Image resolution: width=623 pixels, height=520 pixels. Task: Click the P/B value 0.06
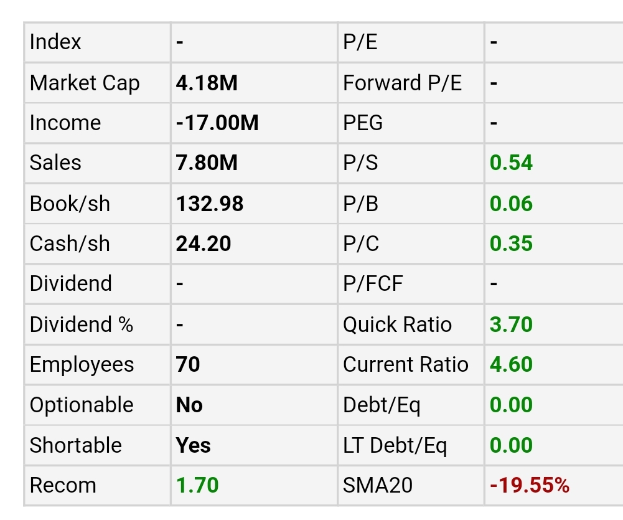pyautogui.click(x=511, y=204)
